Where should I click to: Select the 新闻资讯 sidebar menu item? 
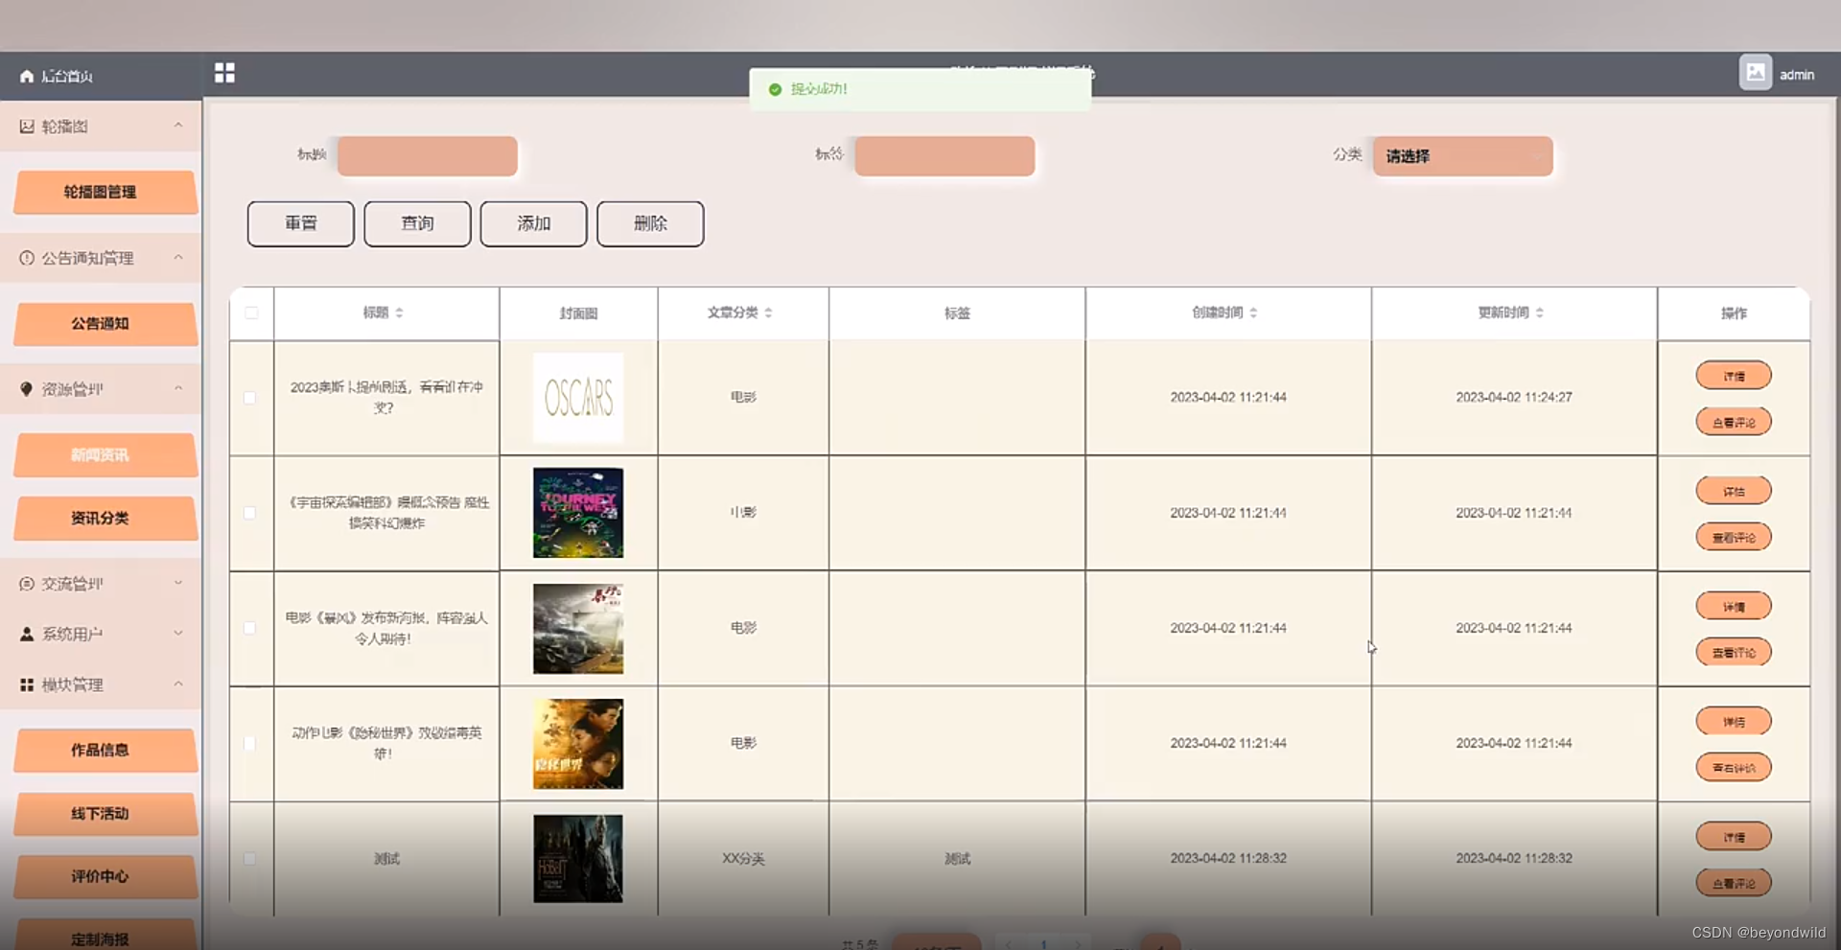click(105, 454)
